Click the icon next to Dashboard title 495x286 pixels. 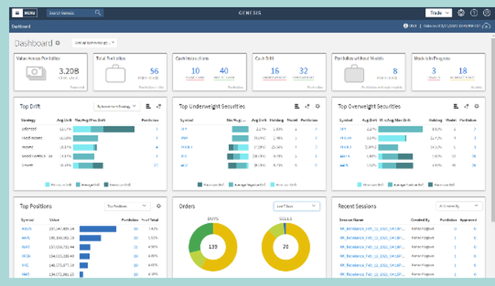coord(57,43)
